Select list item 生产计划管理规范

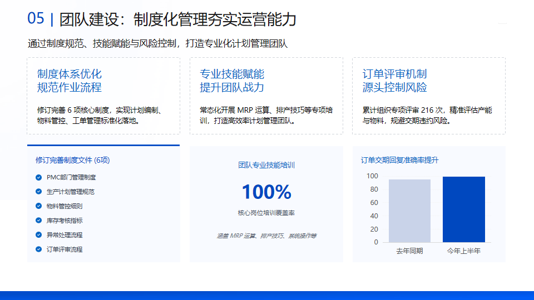coord(71,192)
